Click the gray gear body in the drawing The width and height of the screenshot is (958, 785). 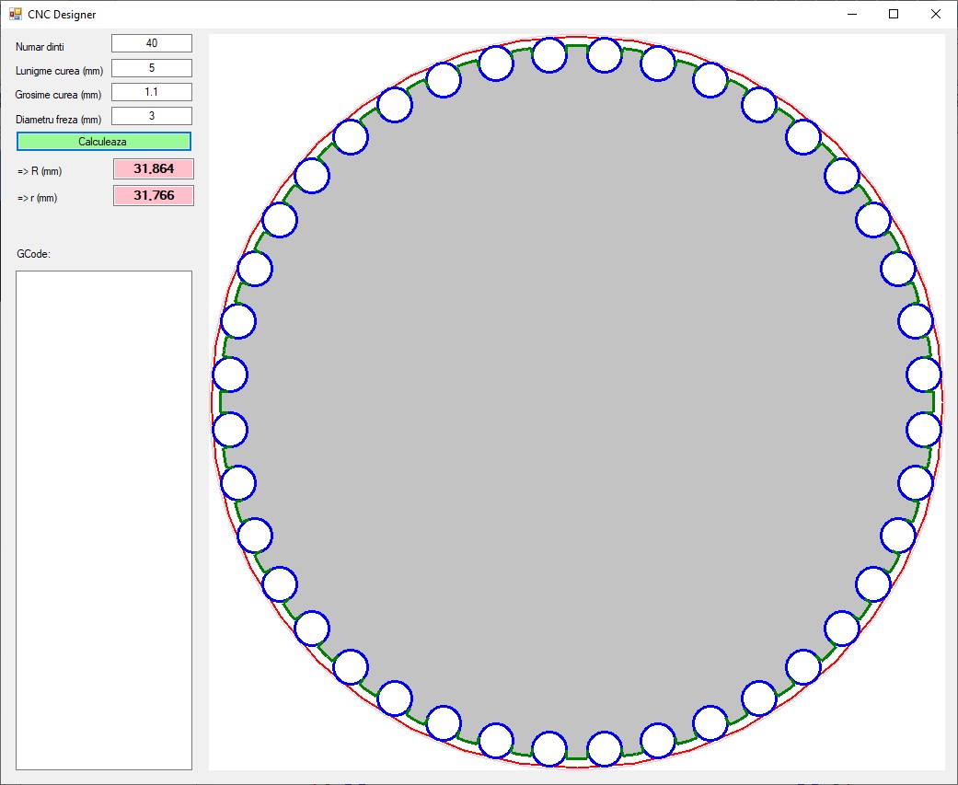tap(577, 402)
